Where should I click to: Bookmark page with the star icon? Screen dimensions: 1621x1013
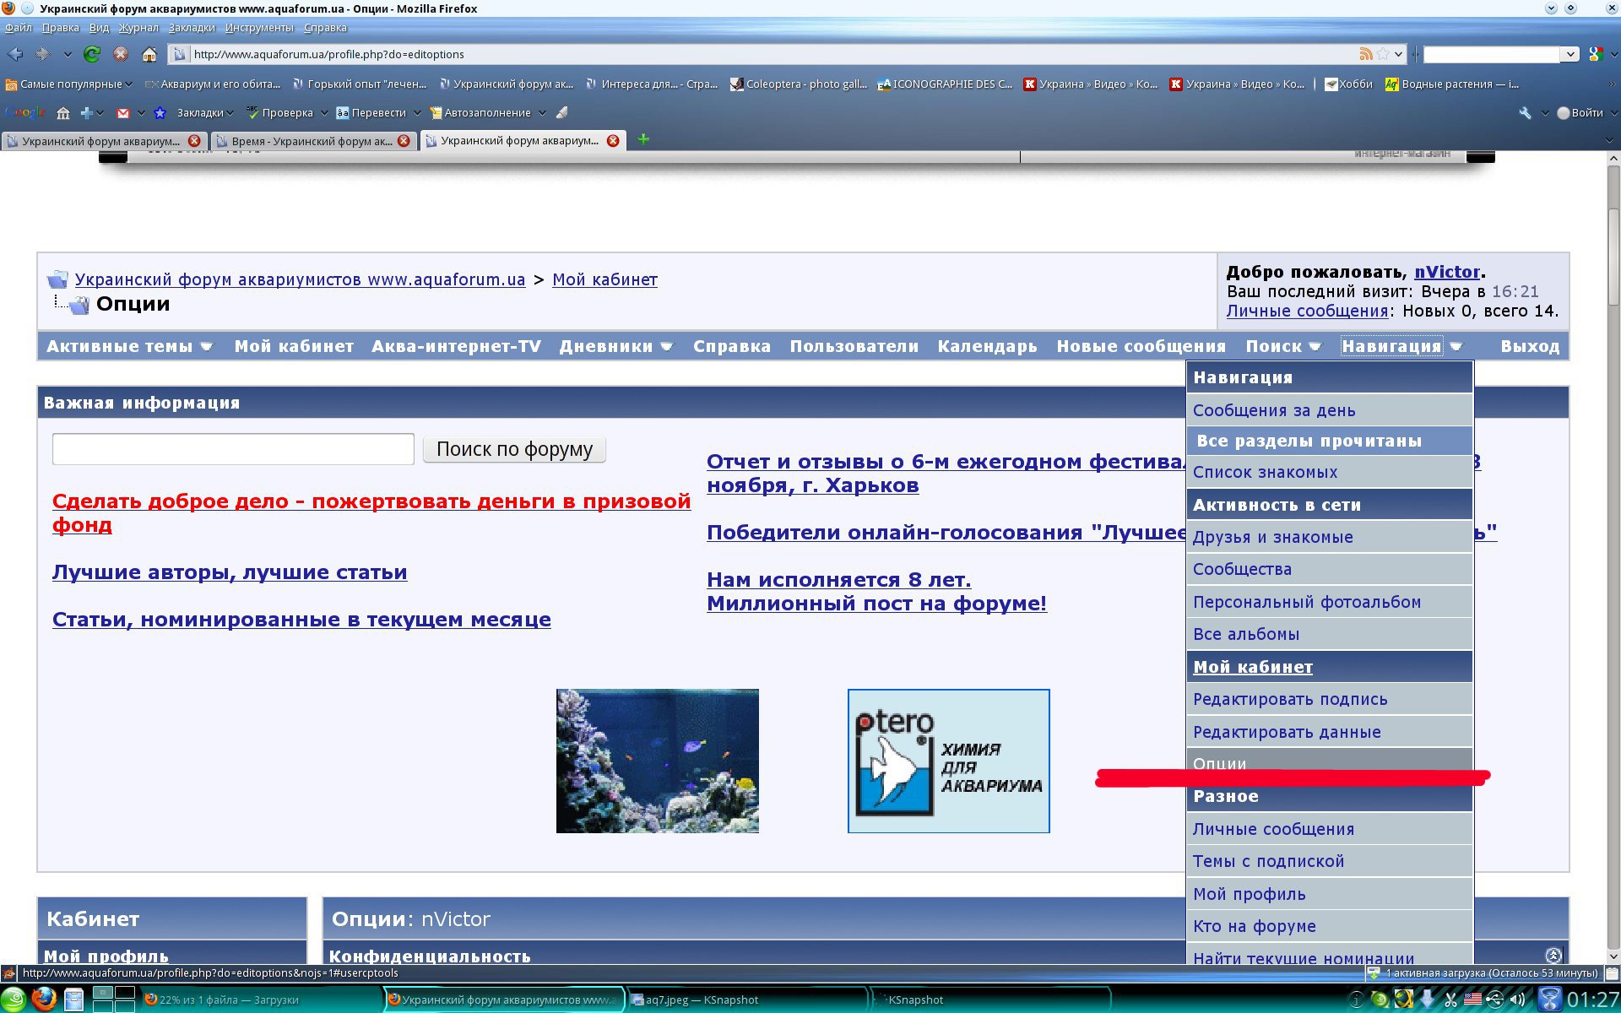[1383, 54]
